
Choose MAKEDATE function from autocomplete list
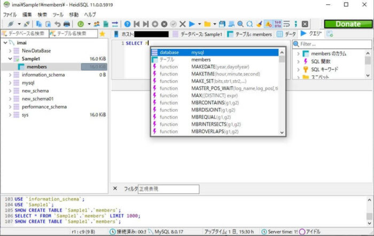click(215, 67)
